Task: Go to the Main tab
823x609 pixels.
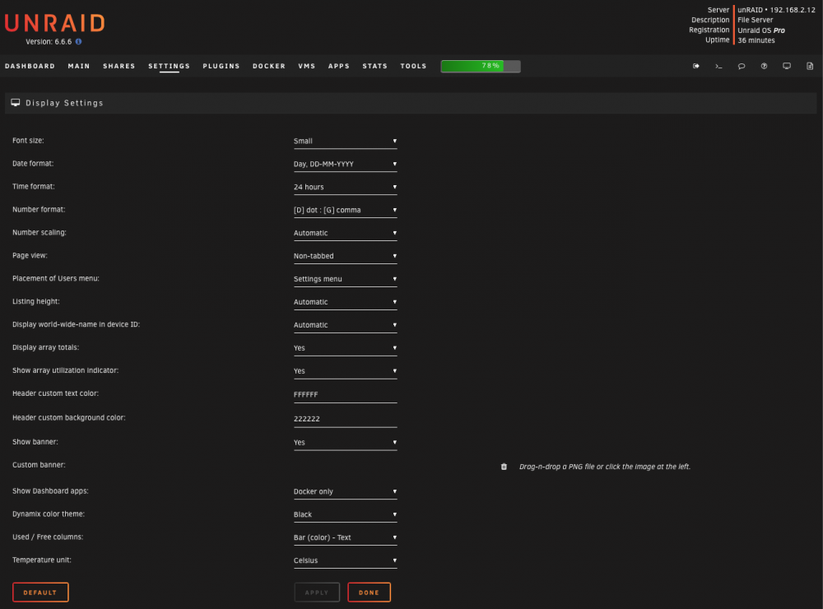Action: click(x=79, y=66)
